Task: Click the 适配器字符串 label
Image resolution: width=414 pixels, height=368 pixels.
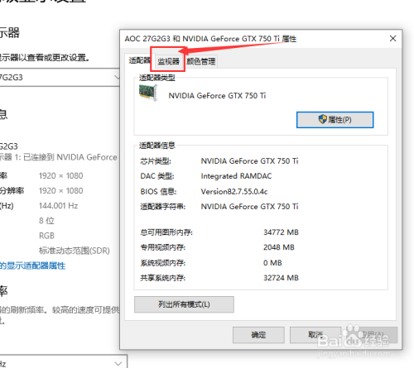Action: (x=163, y=207)
